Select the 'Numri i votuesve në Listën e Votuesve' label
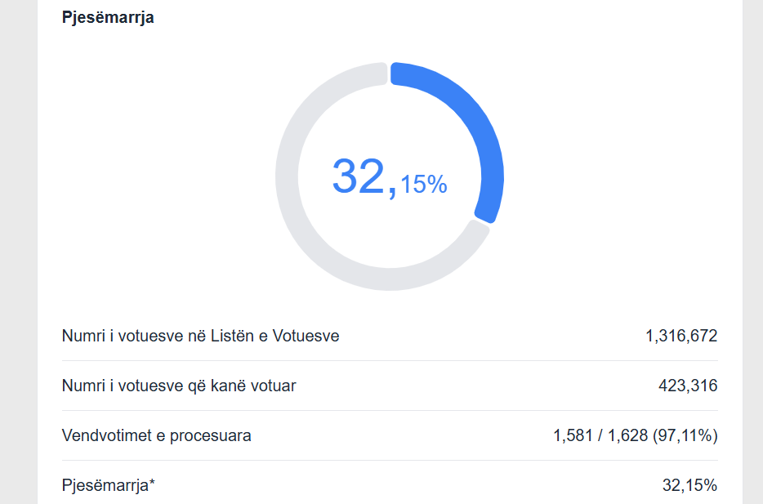The height and width of the screenshot is (504, 763). 200,336
